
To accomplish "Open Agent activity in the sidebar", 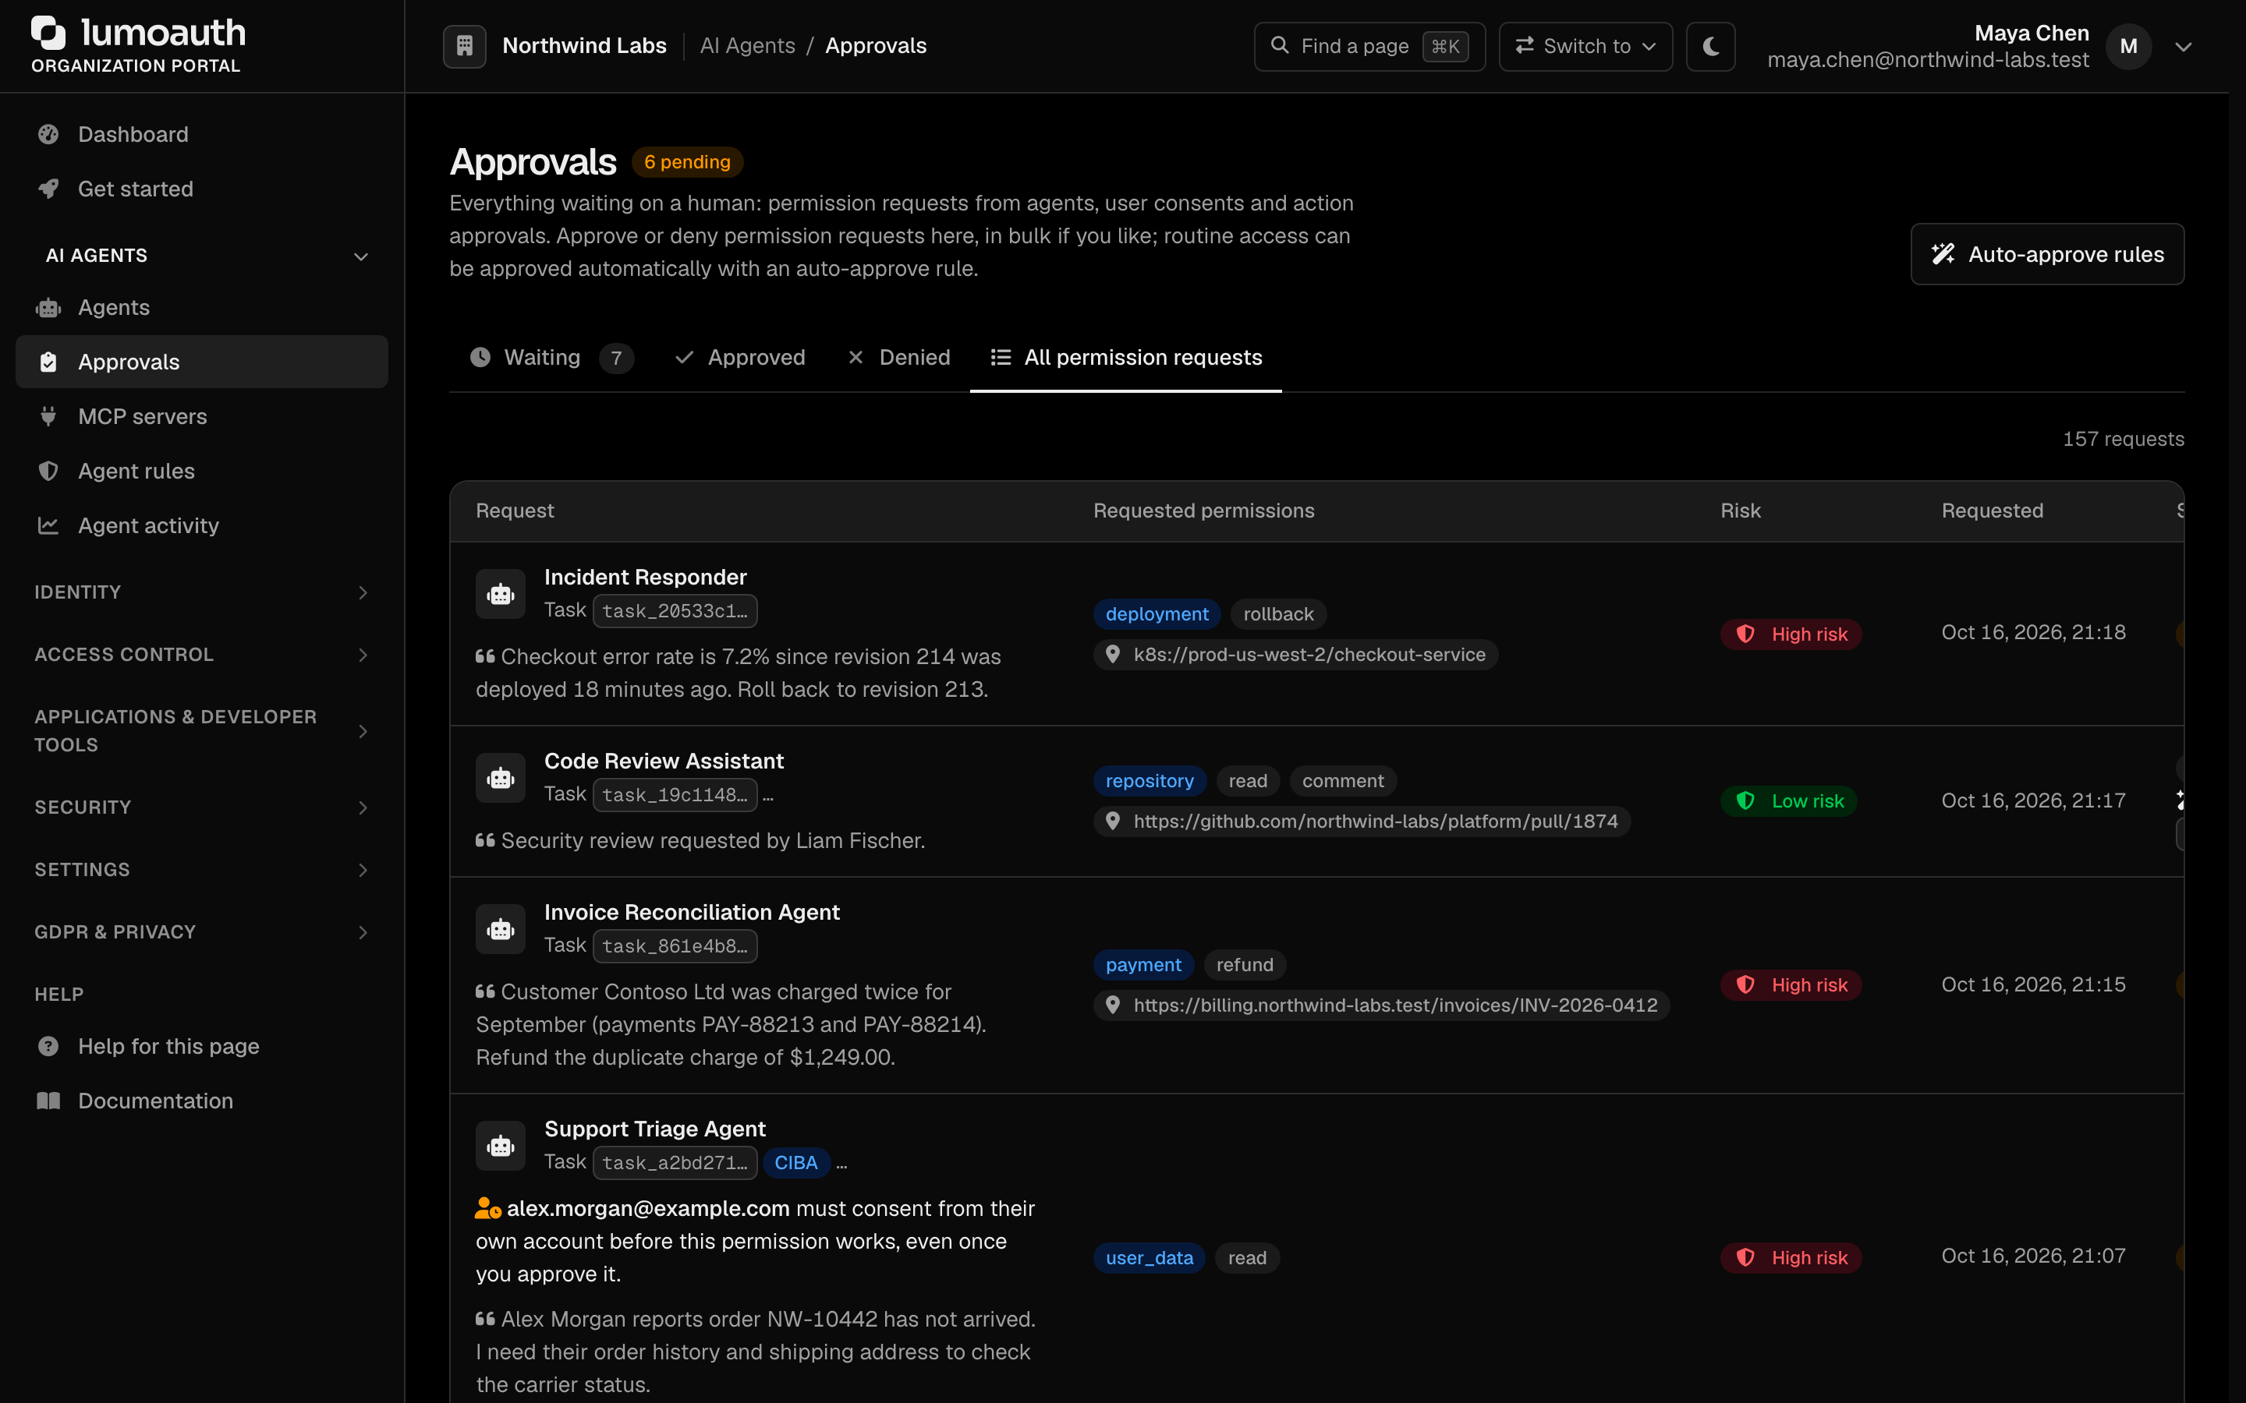I will tap(201, 525).
